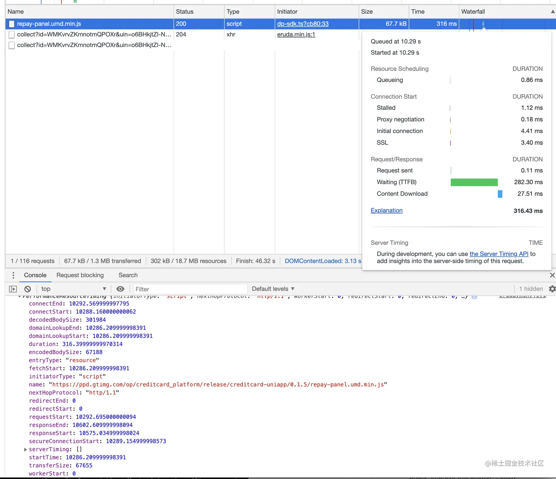Click the 316.43 ms total duration value
This screenshot has width=556, height=479.
(x=528, y=211)
